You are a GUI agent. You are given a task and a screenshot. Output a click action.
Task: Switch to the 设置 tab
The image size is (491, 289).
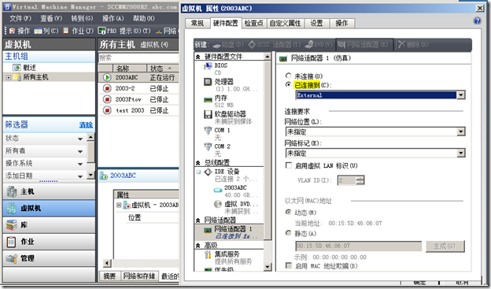click(x=316, y=23)
